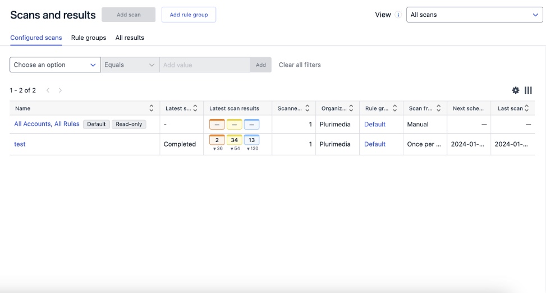Open the test scan link
546x293 pixels.
pos(20,144)
